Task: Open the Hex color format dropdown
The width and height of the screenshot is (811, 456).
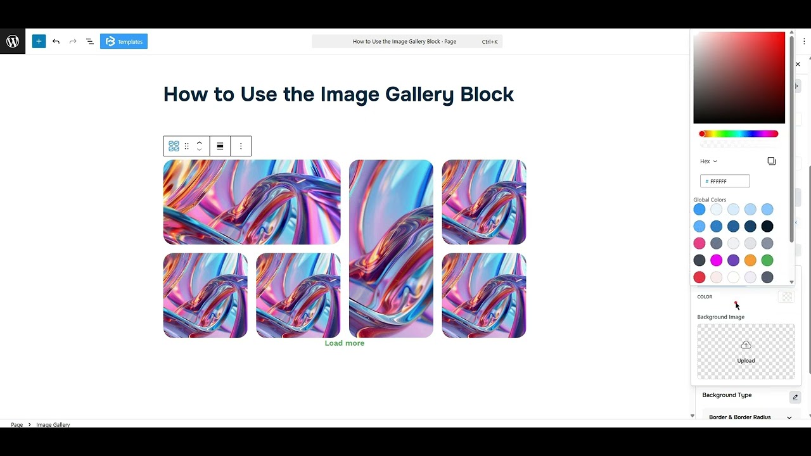Action: pyautogui.click(x=708, y=161)
